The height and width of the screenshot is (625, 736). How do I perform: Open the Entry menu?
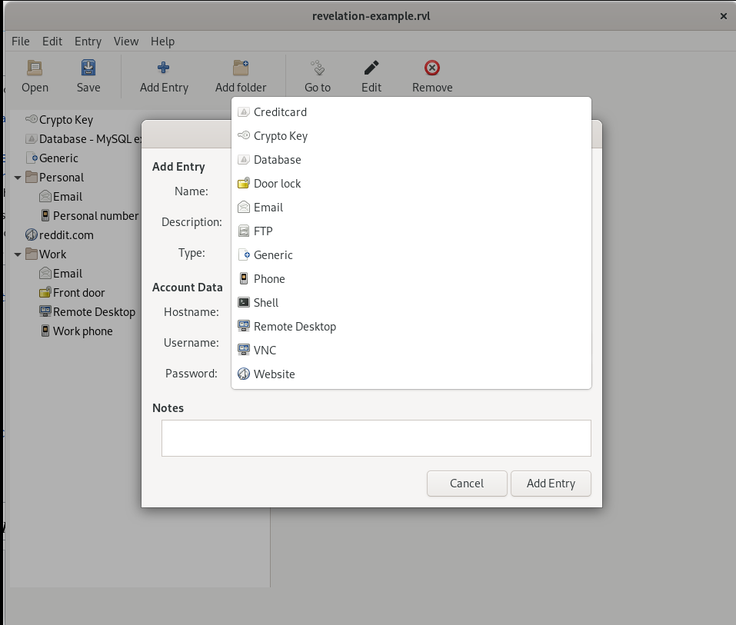(x=88, y=42)
